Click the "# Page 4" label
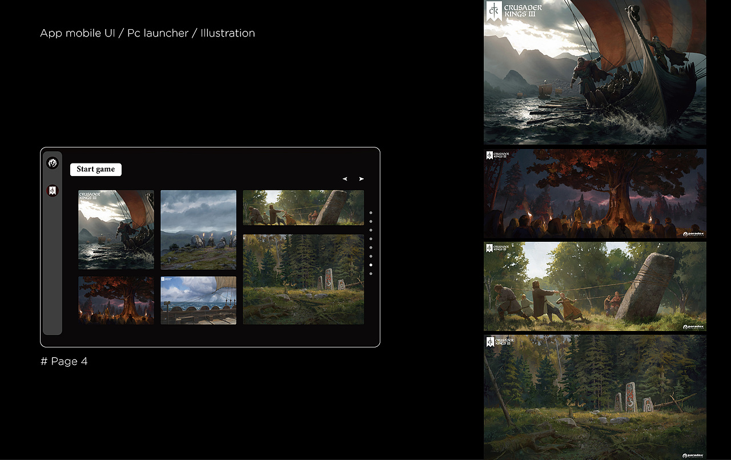Viewport: 731px width, 460px height. coord(64,361)
